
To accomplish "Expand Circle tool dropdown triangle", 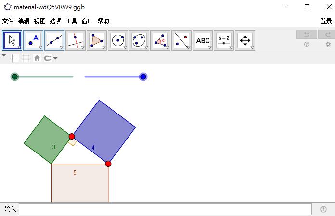I will (x=125, y=47).
